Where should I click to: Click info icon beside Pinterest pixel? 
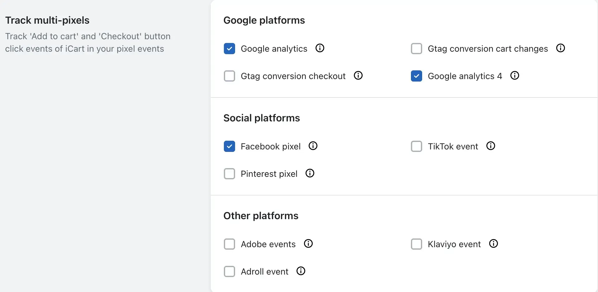pos(310,173)
